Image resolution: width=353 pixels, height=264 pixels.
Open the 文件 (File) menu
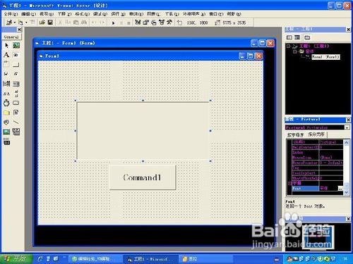click(11, 14)
